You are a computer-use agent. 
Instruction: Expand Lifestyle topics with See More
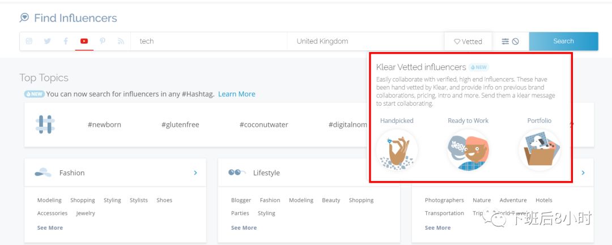pos(244,227)
